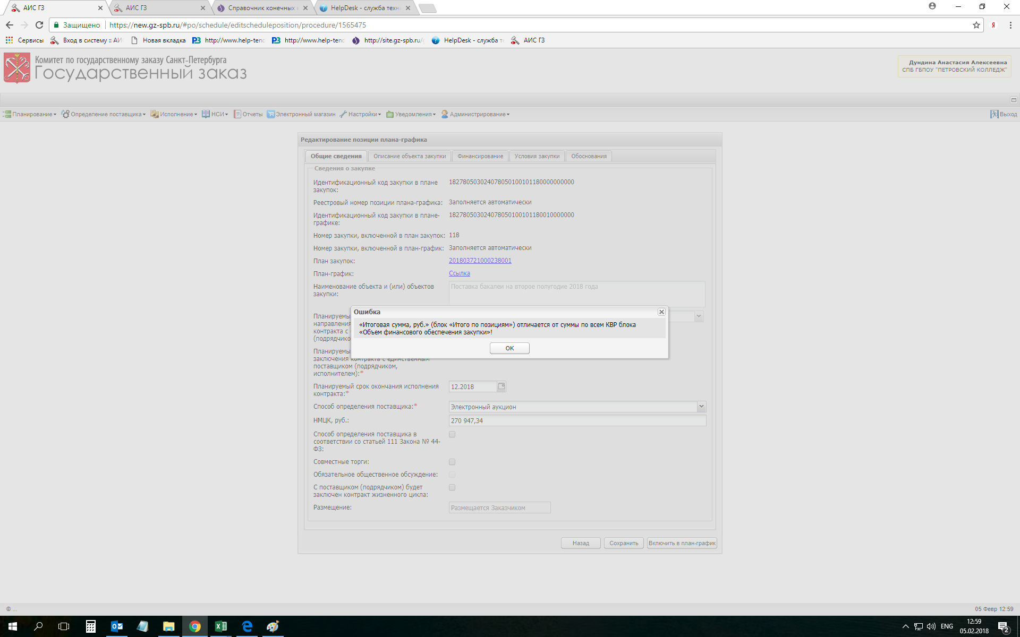Click the НМЦК field showing 270 947,34
Image resolution: width=1020 pixels, height=637 pixels.
(x=577, y=420)
